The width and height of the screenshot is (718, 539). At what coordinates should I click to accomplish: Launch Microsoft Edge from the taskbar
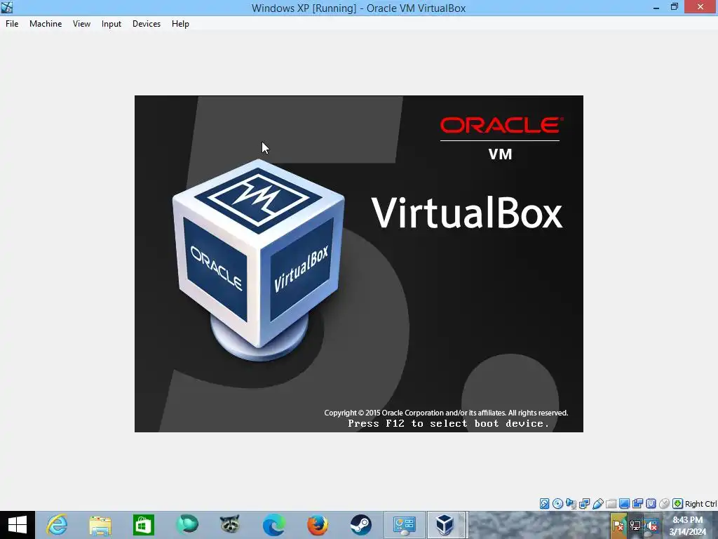point(273,525)
